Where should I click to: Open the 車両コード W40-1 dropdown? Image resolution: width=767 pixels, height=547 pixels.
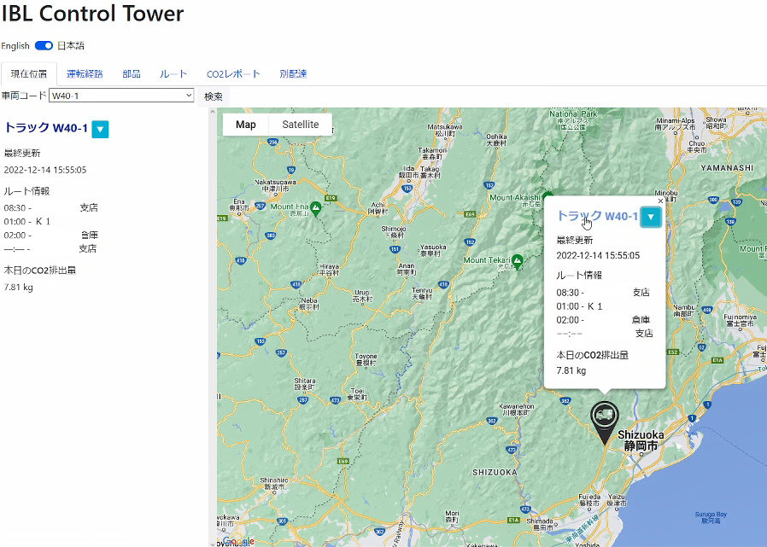(x=121, y=96)
